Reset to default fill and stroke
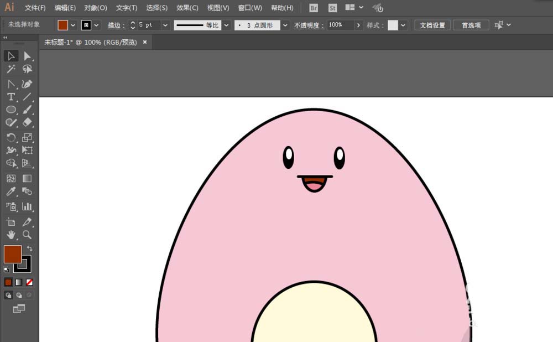 coord(6,270)
